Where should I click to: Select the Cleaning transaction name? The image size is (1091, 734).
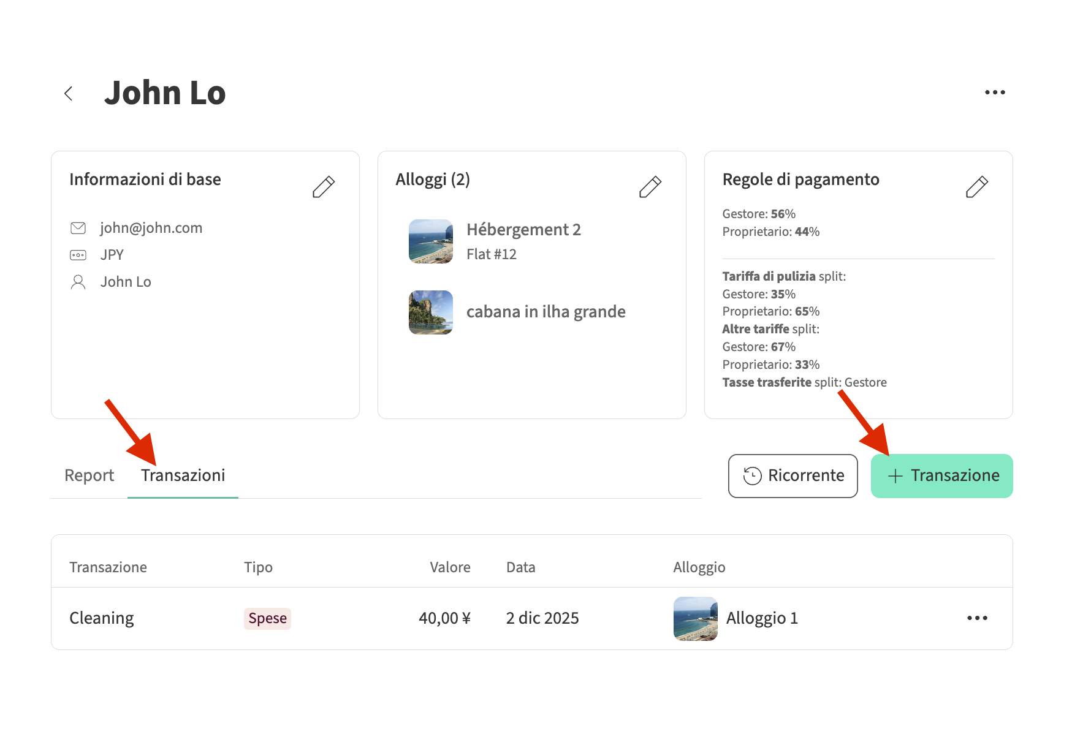[102, 619]
